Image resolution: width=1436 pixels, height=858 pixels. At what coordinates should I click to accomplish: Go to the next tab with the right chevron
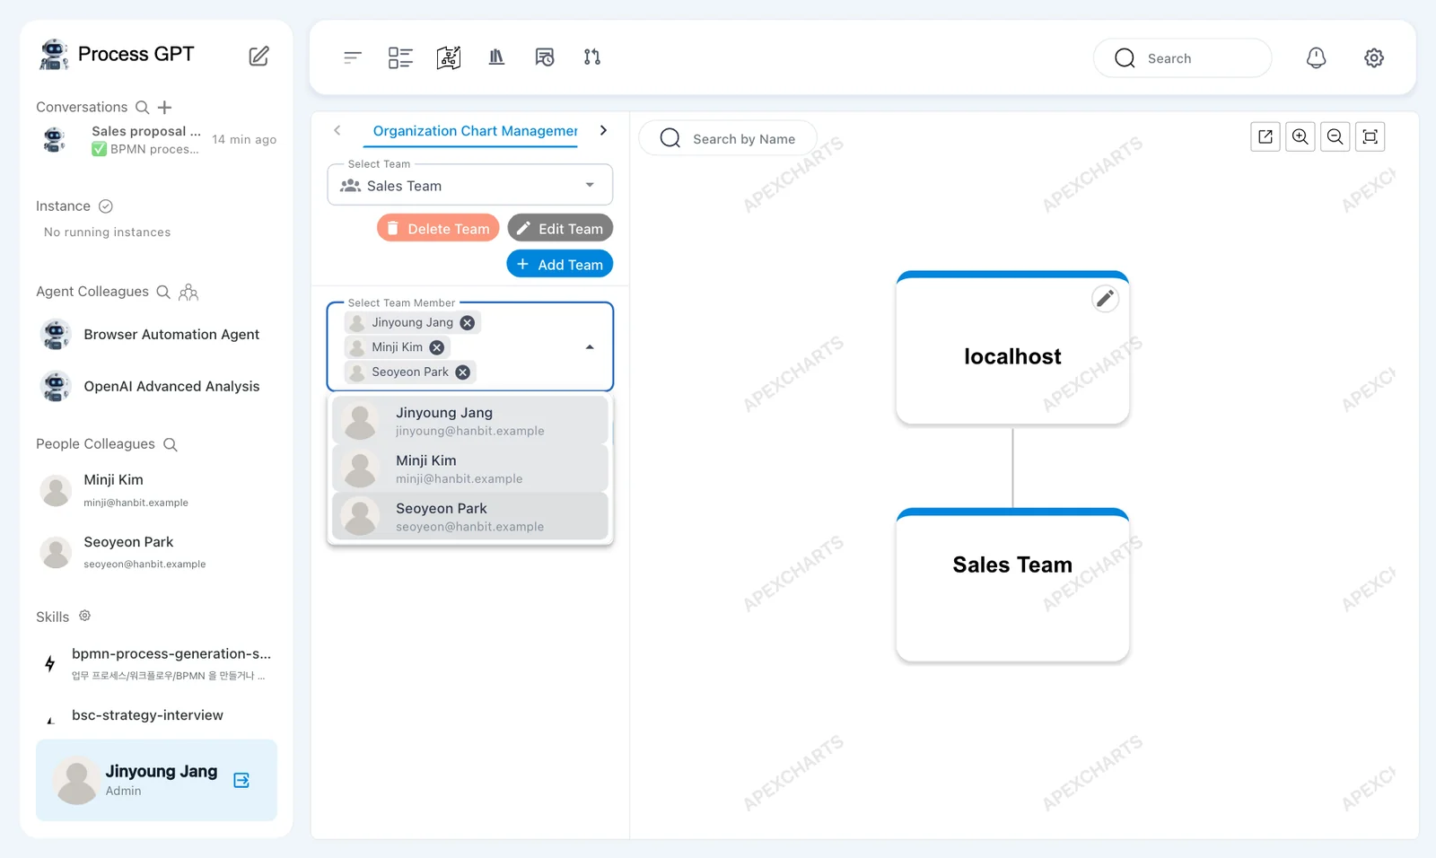603,130
